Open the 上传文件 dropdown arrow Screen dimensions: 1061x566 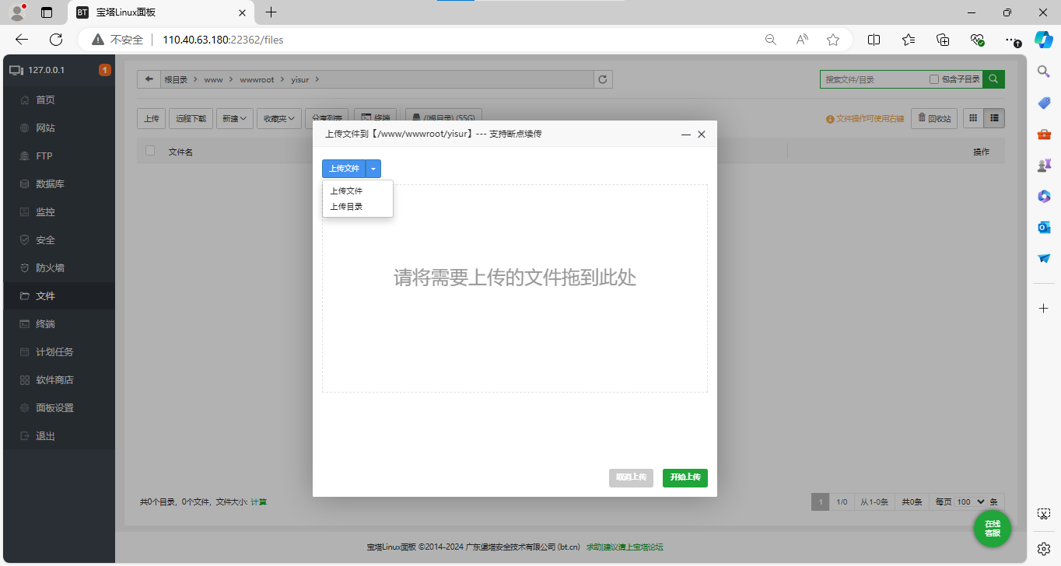pyautogui.click(x=373, y=168)
